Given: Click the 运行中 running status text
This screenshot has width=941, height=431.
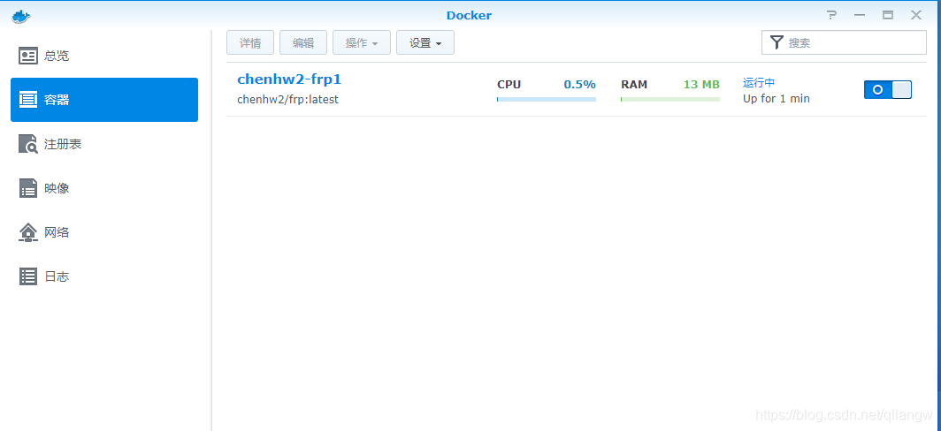Looking at the screenshot, I should click(x=759, y=83).
